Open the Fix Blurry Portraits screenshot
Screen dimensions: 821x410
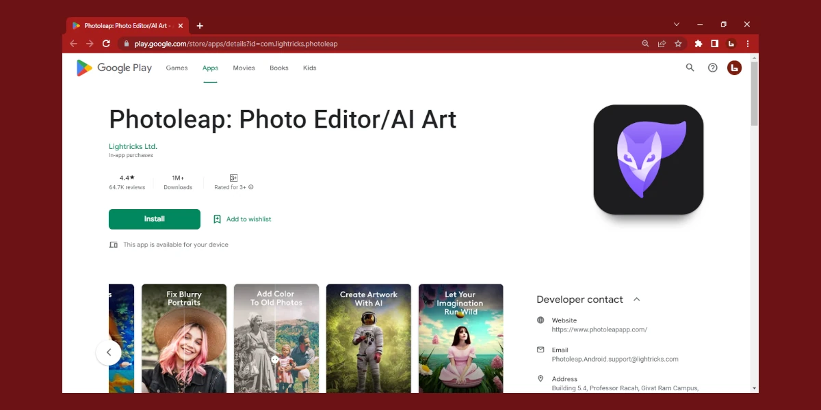pos(184,338)
